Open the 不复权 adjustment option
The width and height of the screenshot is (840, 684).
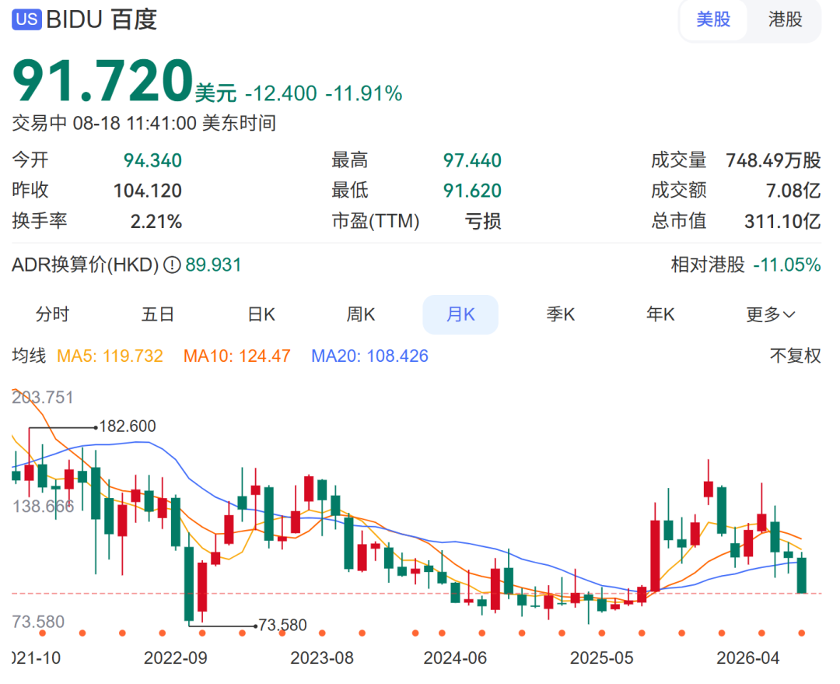[x=795, y=356]
